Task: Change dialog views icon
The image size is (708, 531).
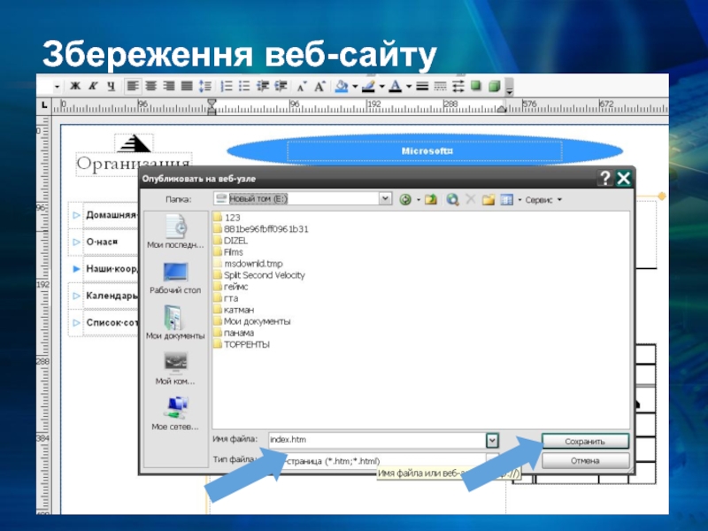Action: pos(506,199)
